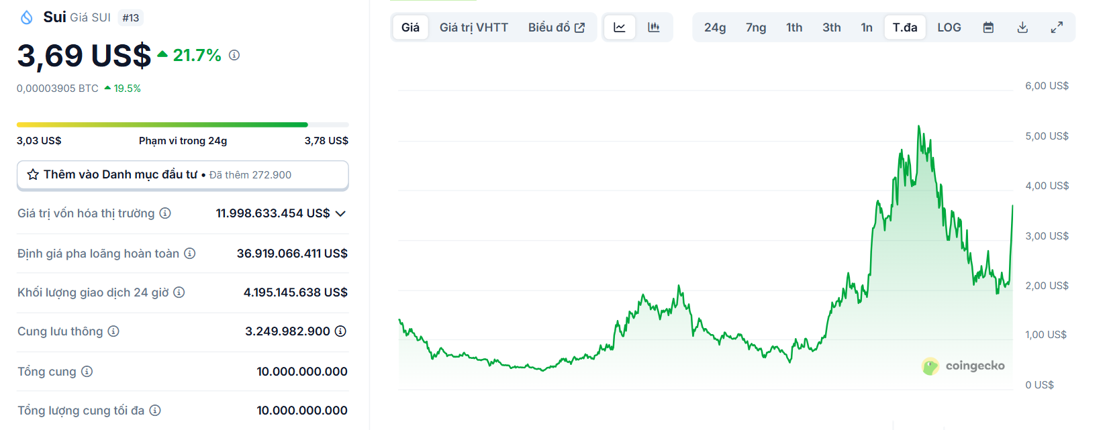The height and width of the screenshot is (430, 1107).
Task: Show info for Tổng lượng cung tối đa
Action: click(155, 411)
